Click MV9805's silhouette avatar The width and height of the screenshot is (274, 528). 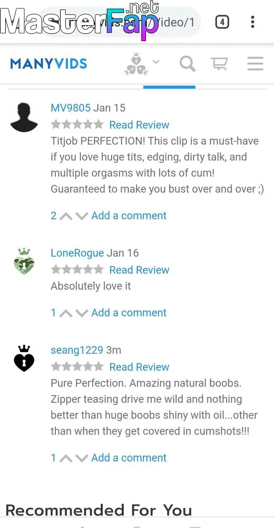click(x=24, y=118)
